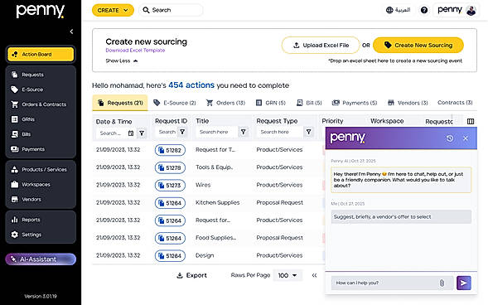Focus the top Search field
Viewport: 488px width, 305px height.
pyautogui.click(x=172, y=10)
